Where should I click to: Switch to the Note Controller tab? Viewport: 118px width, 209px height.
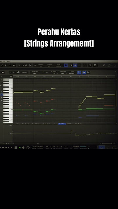pos(26,124)
